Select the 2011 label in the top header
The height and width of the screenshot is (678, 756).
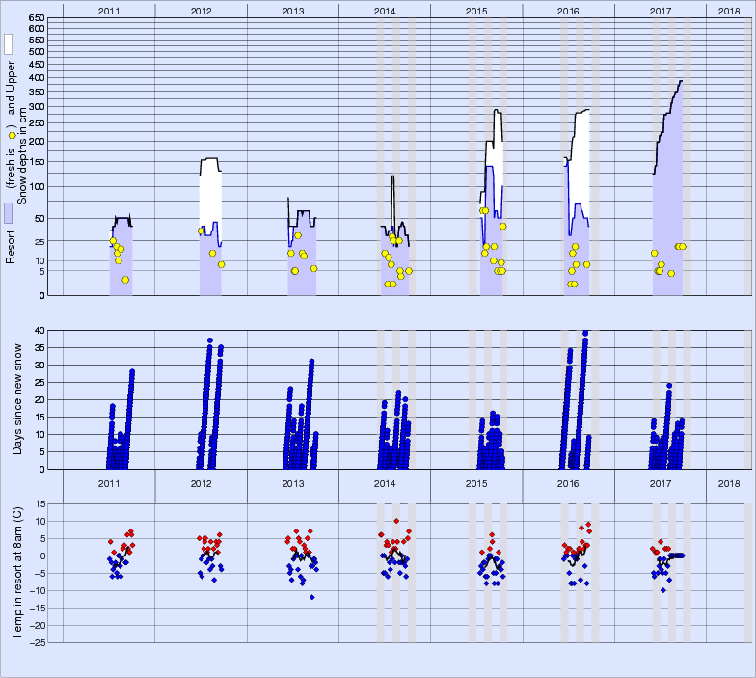(109, 10)
